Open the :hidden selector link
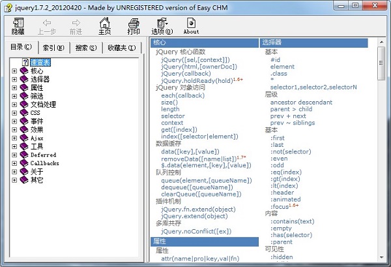 282,257
